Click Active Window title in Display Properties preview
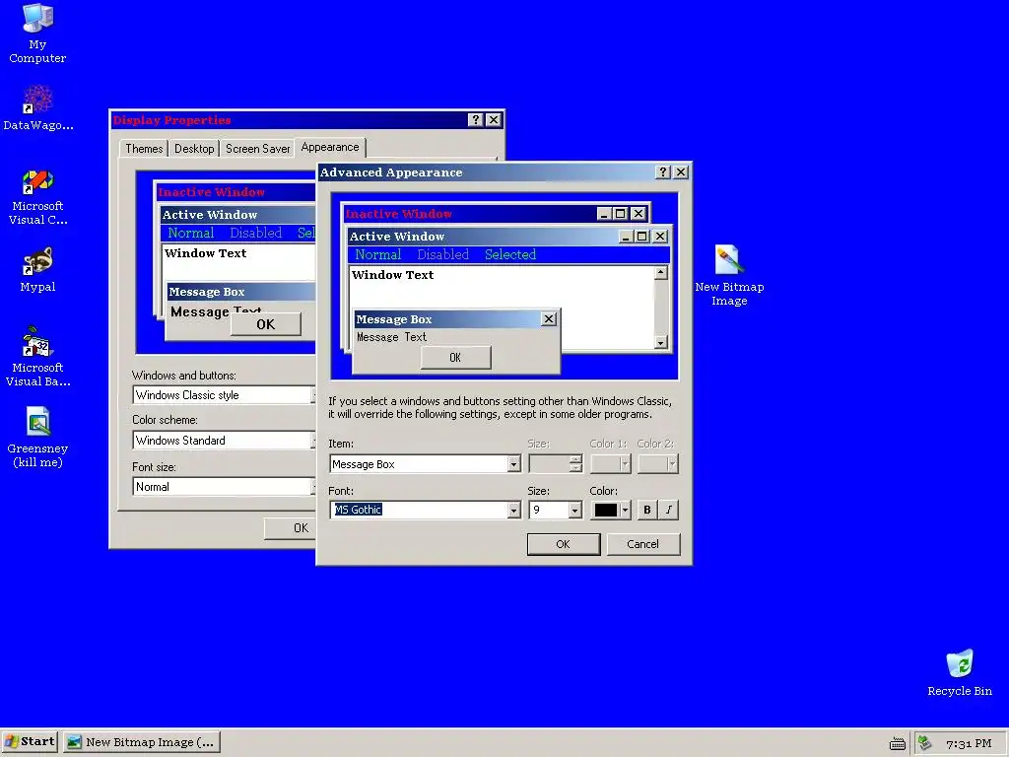The width and height of the screenshot is (1009, 757). pos(210,214)
